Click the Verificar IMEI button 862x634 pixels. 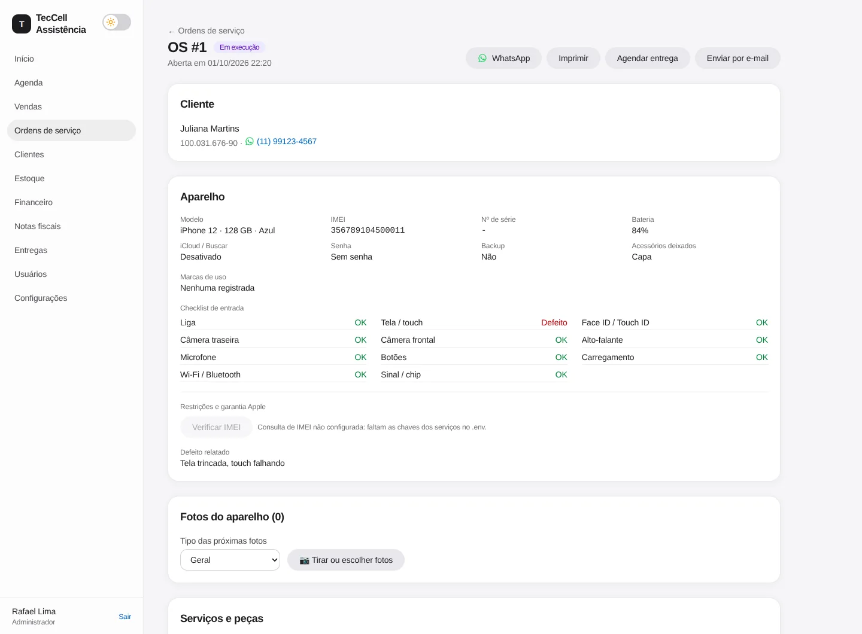point(216,427)
